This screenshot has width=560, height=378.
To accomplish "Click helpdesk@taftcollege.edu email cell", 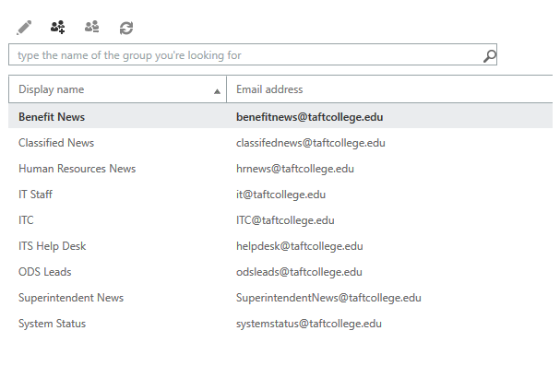I will tap(299, 246).
